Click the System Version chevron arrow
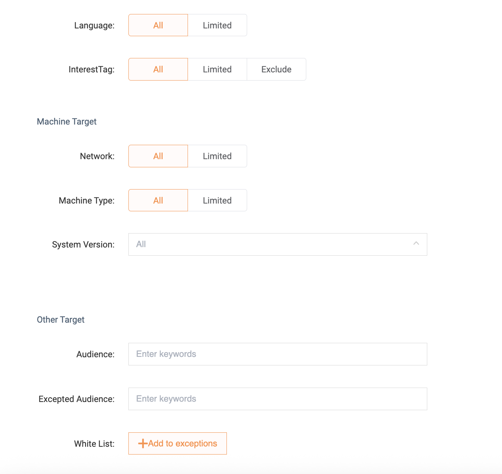The image size is (502, 474). 416,244
